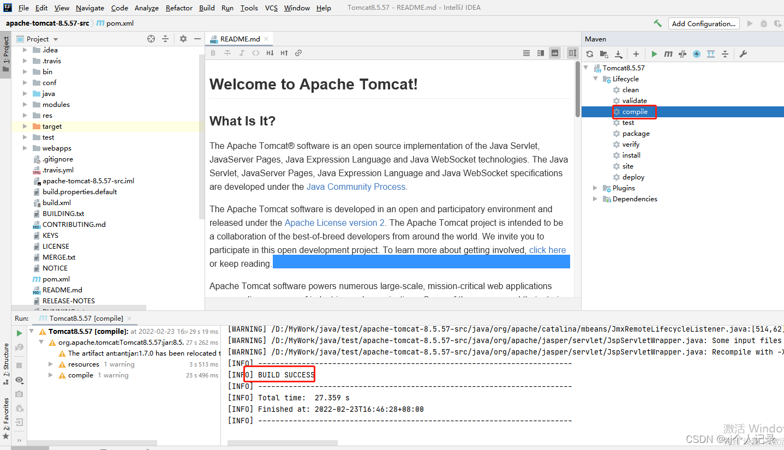Collapse all in Maven panel
784x450 pixels.
tap(725, 54)
